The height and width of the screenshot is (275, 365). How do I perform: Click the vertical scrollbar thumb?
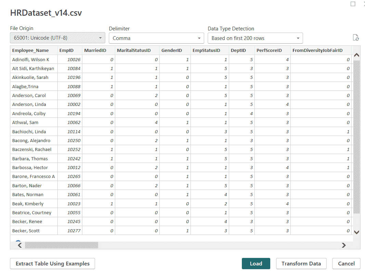pyautogui.click(x=357, y=137)
